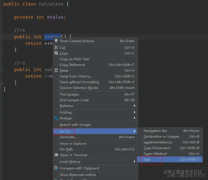Choose Declaration or Usages

pyautogui.click(x=170, y=137)
